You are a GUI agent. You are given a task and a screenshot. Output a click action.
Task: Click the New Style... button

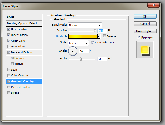tap(145, 31)
